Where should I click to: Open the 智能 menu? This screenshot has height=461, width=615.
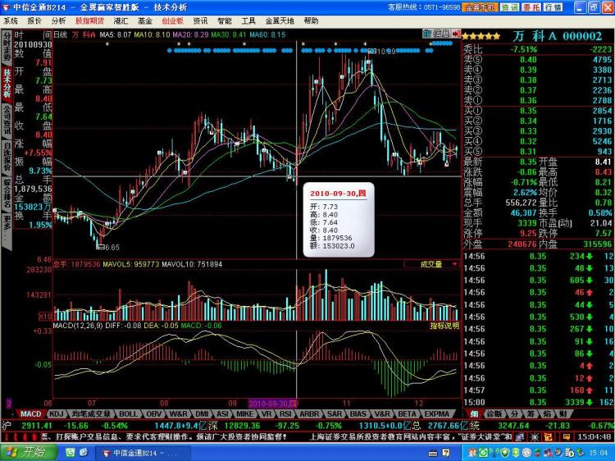[x=225, y=21]
